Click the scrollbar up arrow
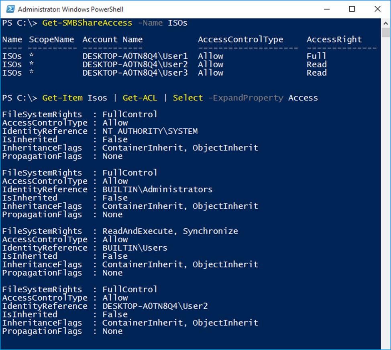 pyautogui.click(x=385, y=22)
